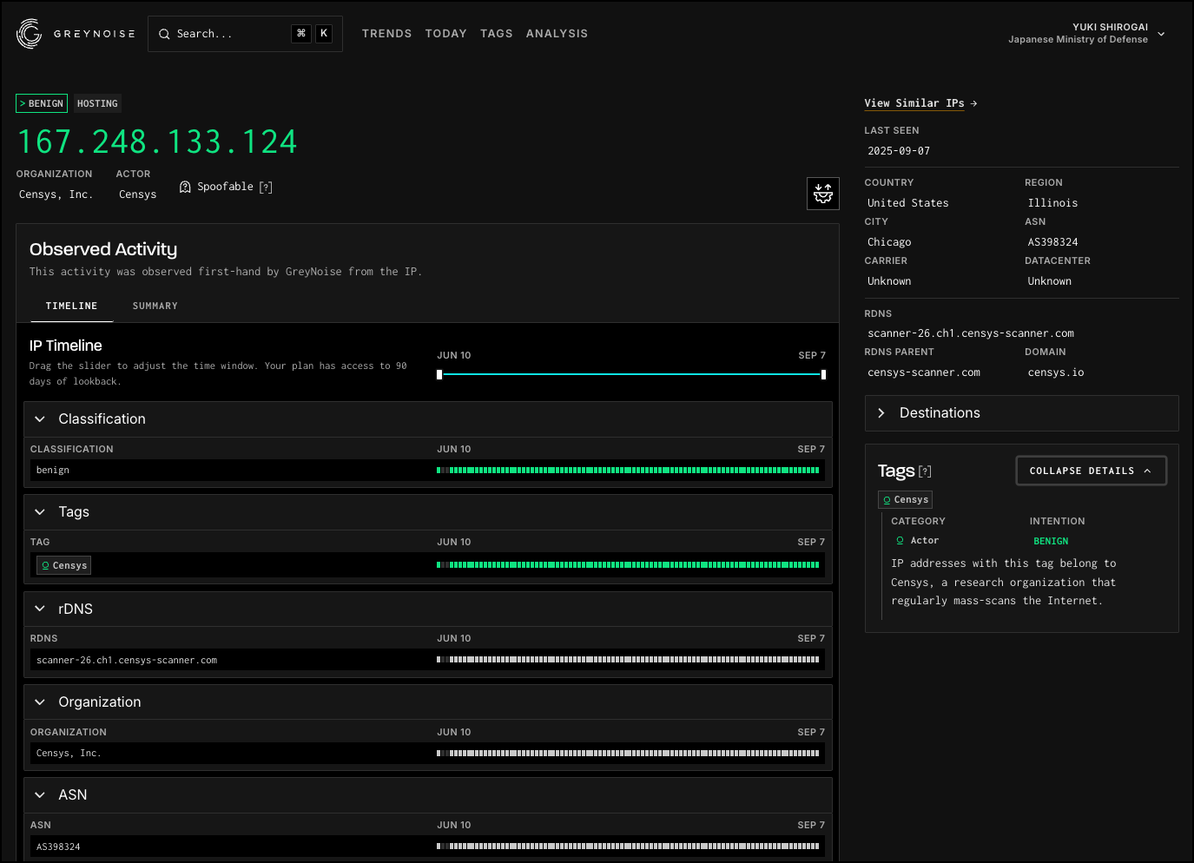Click the K shortcut key badge

(324, 34)
